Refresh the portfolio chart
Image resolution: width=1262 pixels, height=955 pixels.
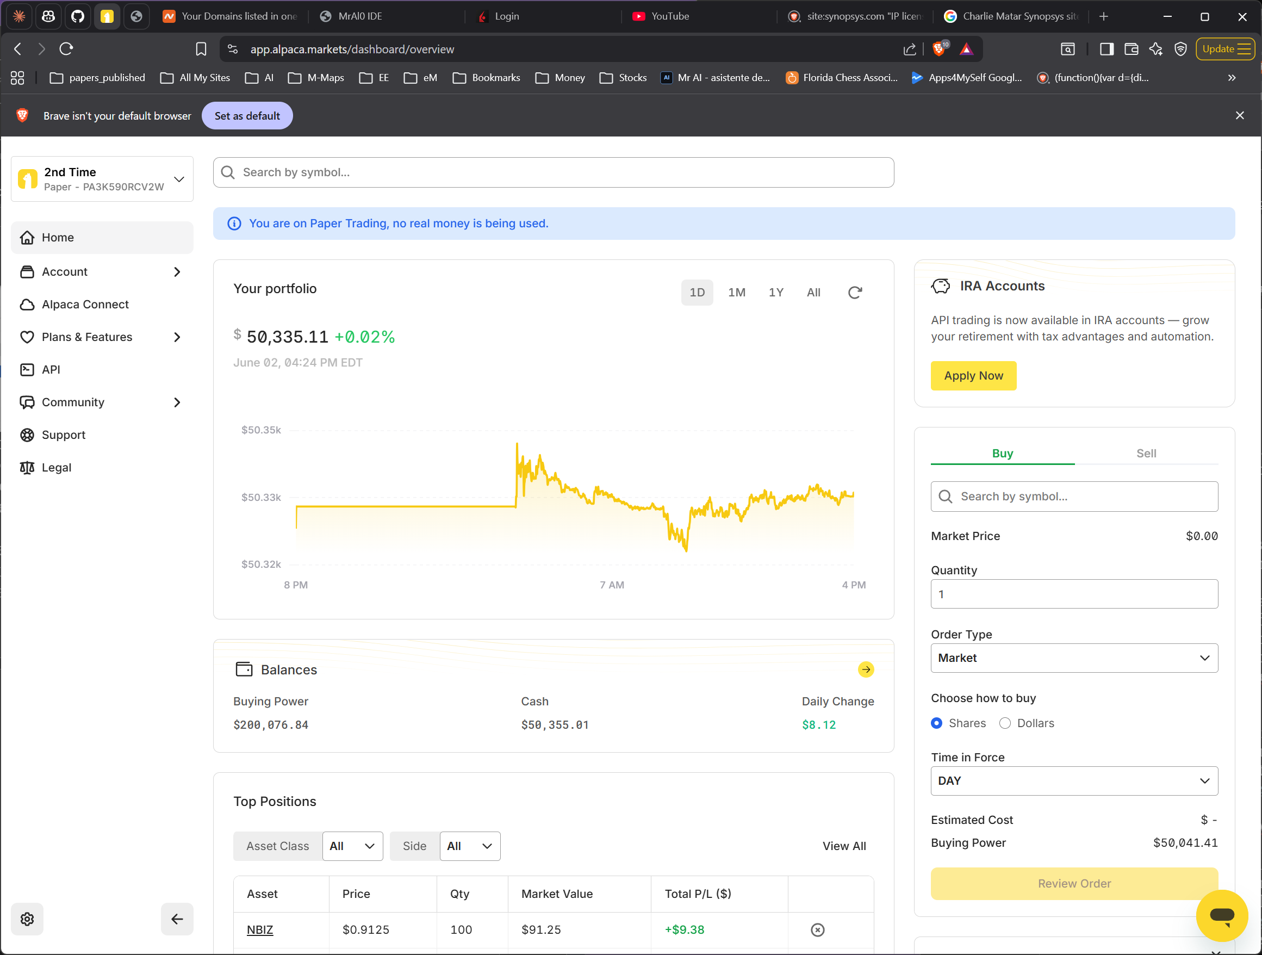pos(854,293)
